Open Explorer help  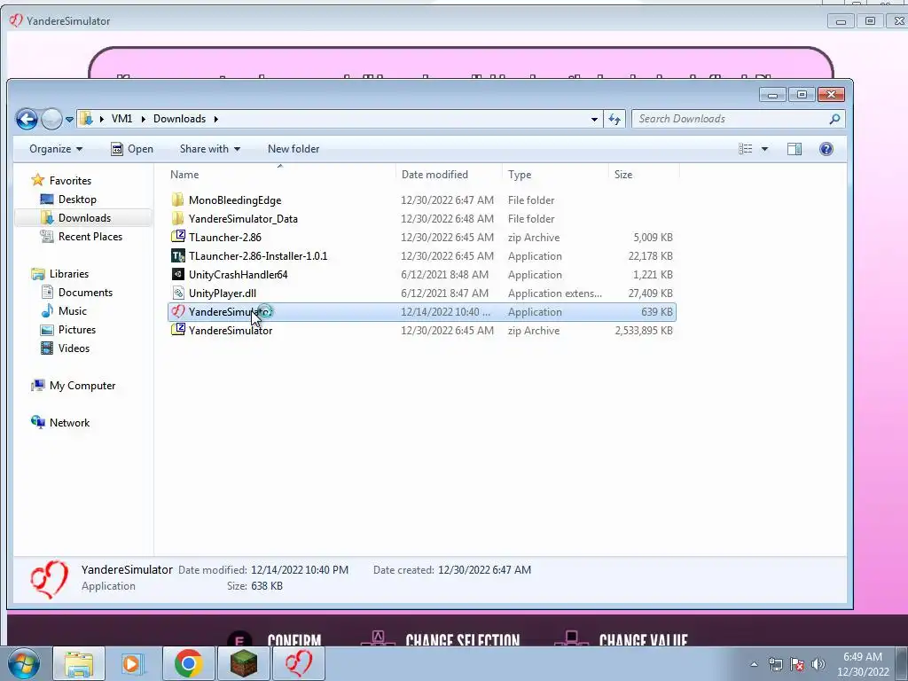click(826, 149)
